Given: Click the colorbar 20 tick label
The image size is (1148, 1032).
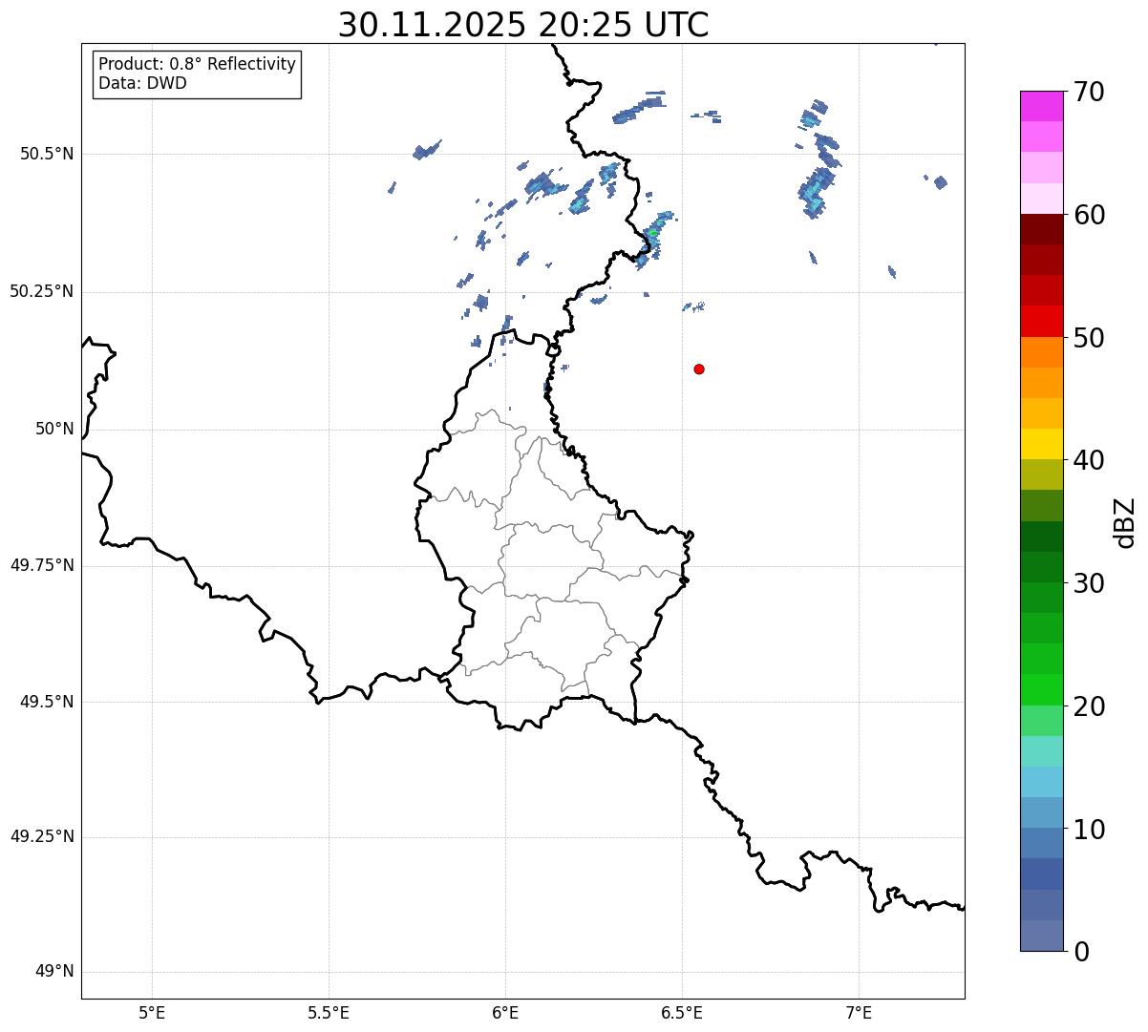Looking at the screenshot, I should (1089, 706).
